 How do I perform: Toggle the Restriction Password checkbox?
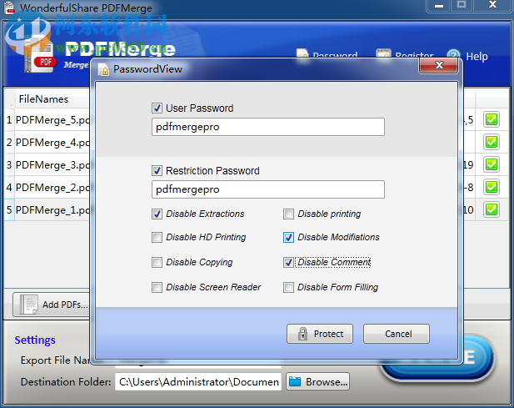[157, 171]
